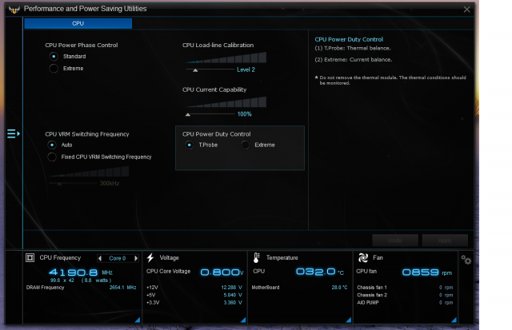
Task: Close the Performance and Power Saving window
Action: pos(466,10)
